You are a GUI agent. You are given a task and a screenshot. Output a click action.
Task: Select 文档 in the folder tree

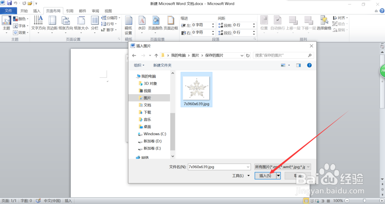[x=147, y=105]
